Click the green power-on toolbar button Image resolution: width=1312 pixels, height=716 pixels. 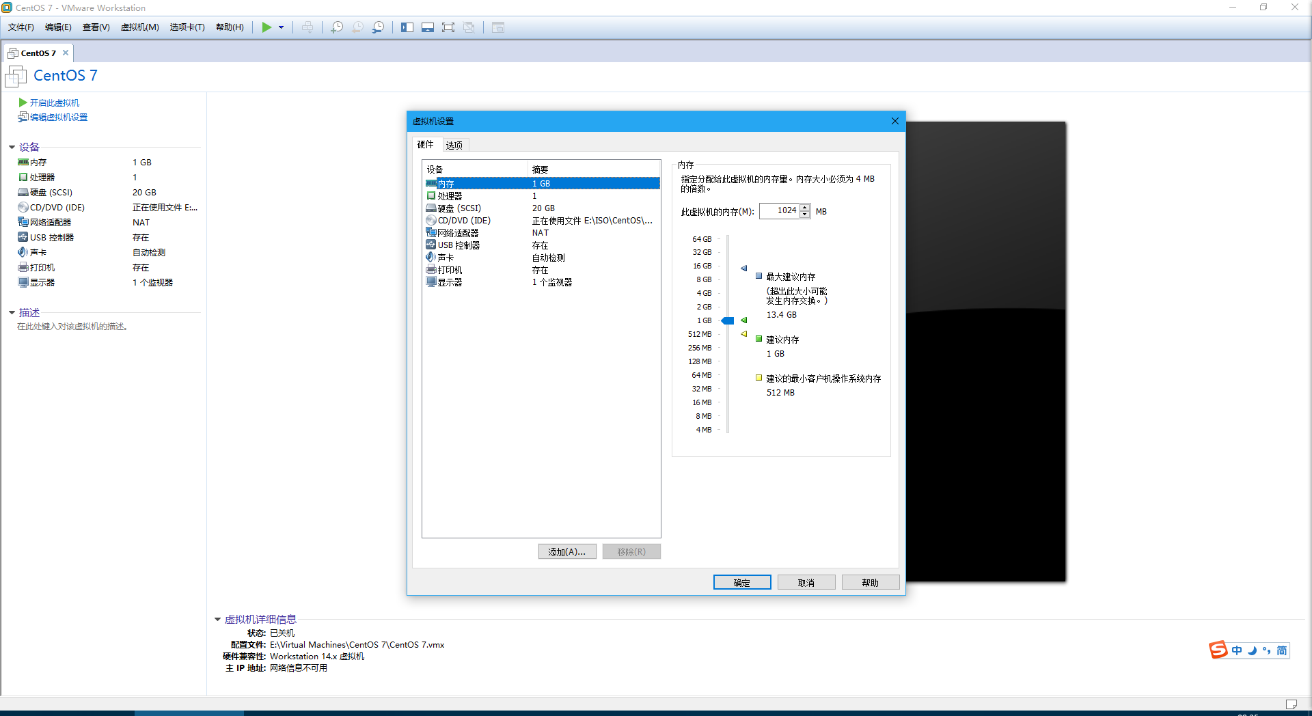click(266, 27)
